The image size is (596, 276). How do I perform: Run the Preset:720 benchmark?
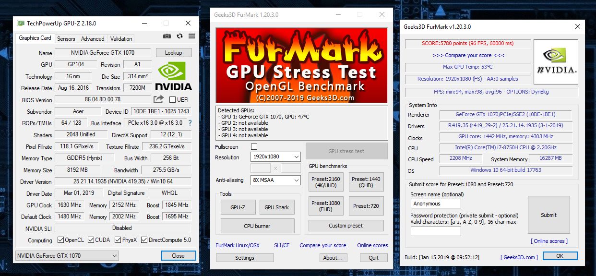click(366, 206)
